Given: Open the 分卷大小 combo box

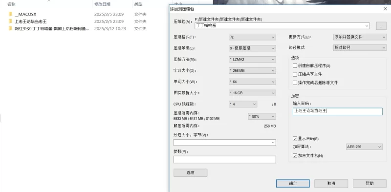Looking at the screenshot, I should [x=225, y=142].
